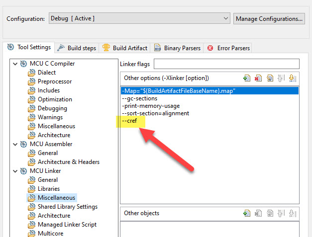Open the Optimization compiler settings
This screenshot has width=312, height=237.
pos(55,99)
